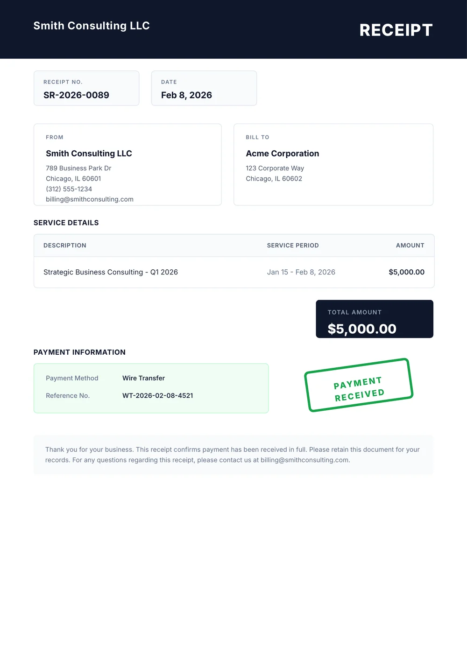Click the Jan 15 - Feb 8, 2026 period

pyautogui.click(x=301, y=272)
